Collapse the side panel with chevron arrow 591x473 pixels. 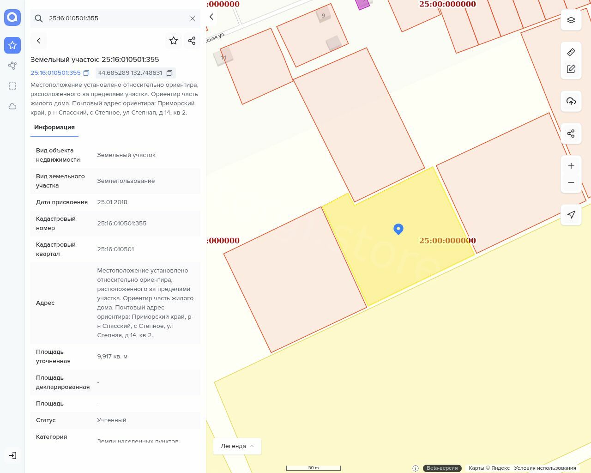pyautogui.click(x=211, y=17)
